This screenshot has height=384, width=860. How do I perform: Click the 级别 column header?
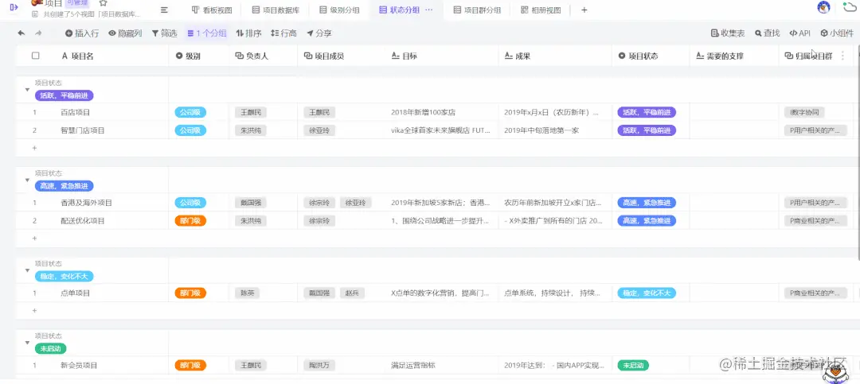pos(198,56)
